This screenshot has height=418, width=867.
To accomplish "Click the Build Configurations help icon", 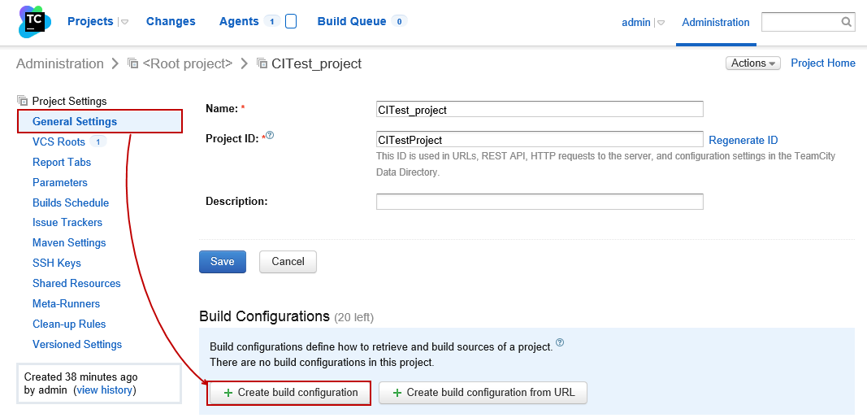I will 560,342.
